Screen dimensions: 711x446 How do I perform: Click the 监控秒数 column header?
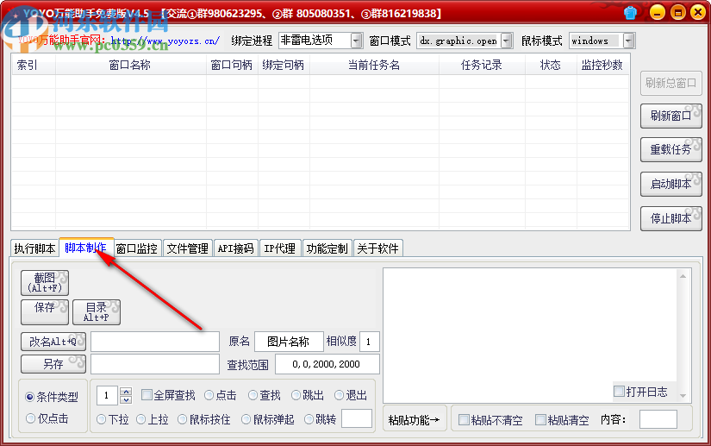(x=603, y=66)
